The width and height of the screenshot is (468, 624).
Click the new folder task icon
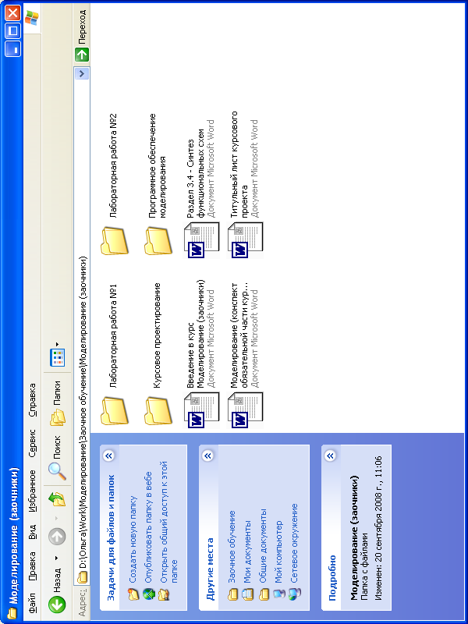click(133, 594)
